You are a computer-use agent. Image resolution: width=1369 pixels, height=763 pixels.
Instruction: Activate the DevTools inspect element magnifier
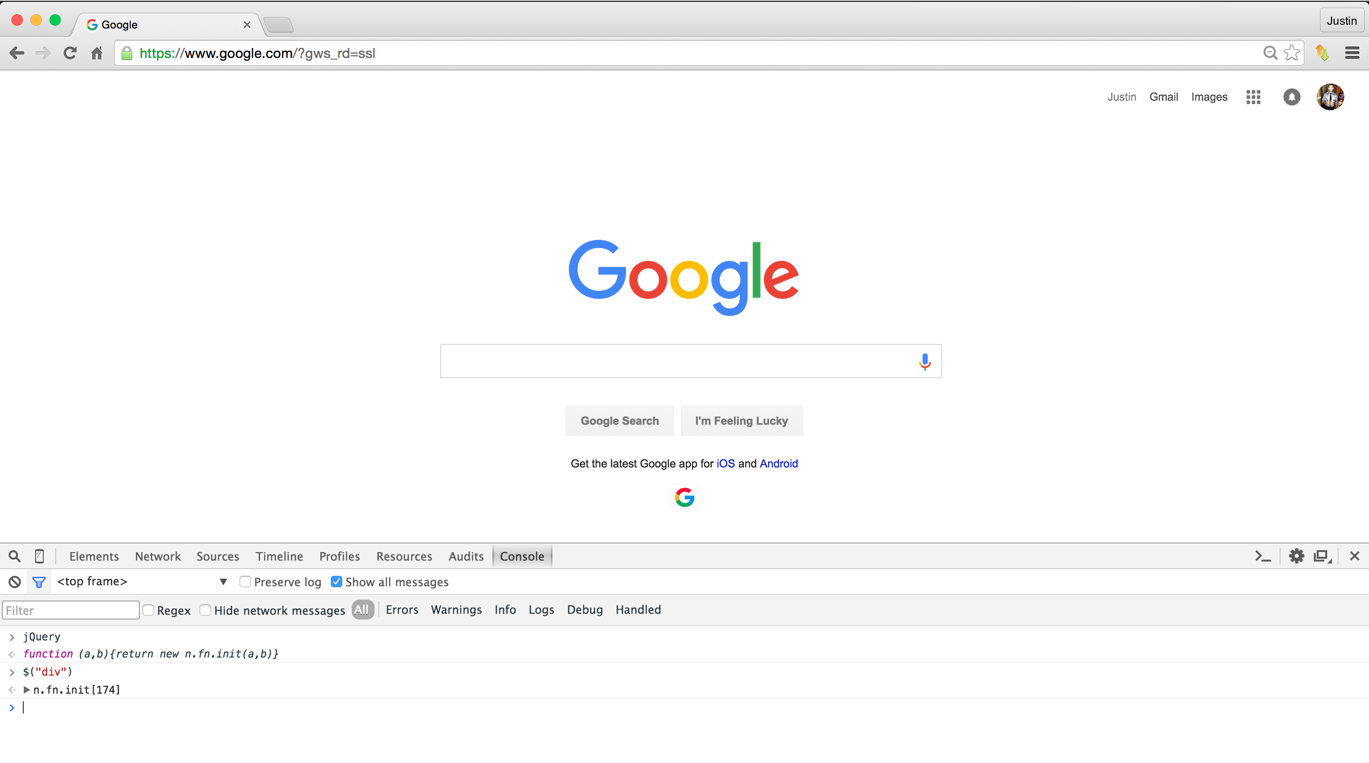point(15,556)
